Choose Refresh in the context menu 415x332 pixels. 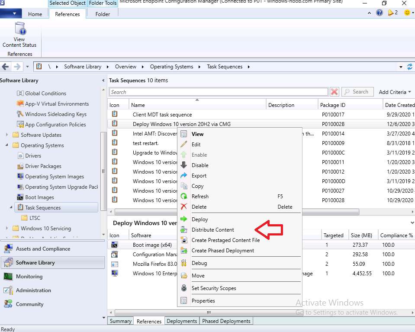click(x=200, y=197)
